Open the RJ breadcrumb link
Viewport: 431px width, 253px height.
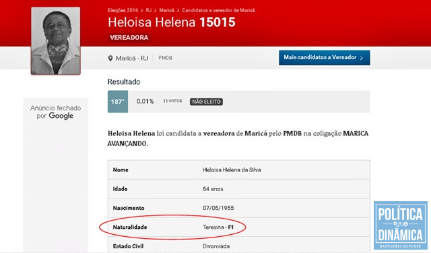pyautogui.click(x=148, y=11)
